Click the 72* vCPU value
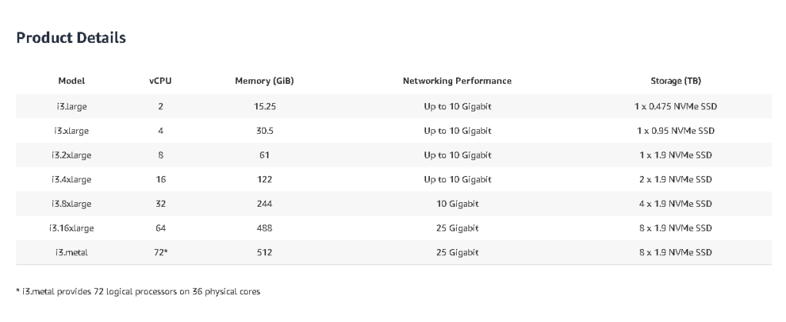The height and width of the screenshot is (322, 786). (x=161, y=253)
